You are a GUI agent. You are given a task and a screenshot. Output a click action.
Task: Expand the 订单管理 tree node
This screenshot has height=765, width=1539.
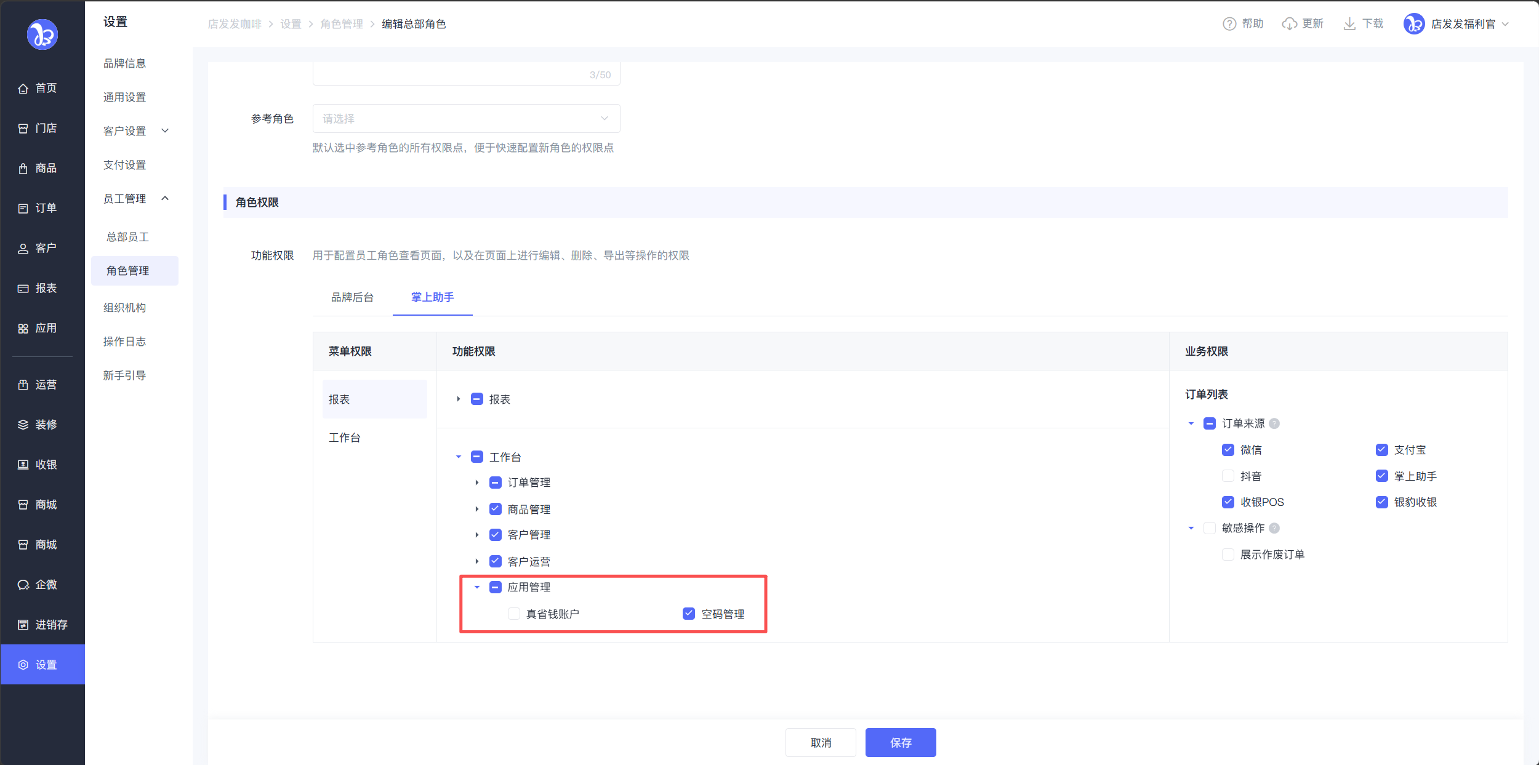[477, 483]
